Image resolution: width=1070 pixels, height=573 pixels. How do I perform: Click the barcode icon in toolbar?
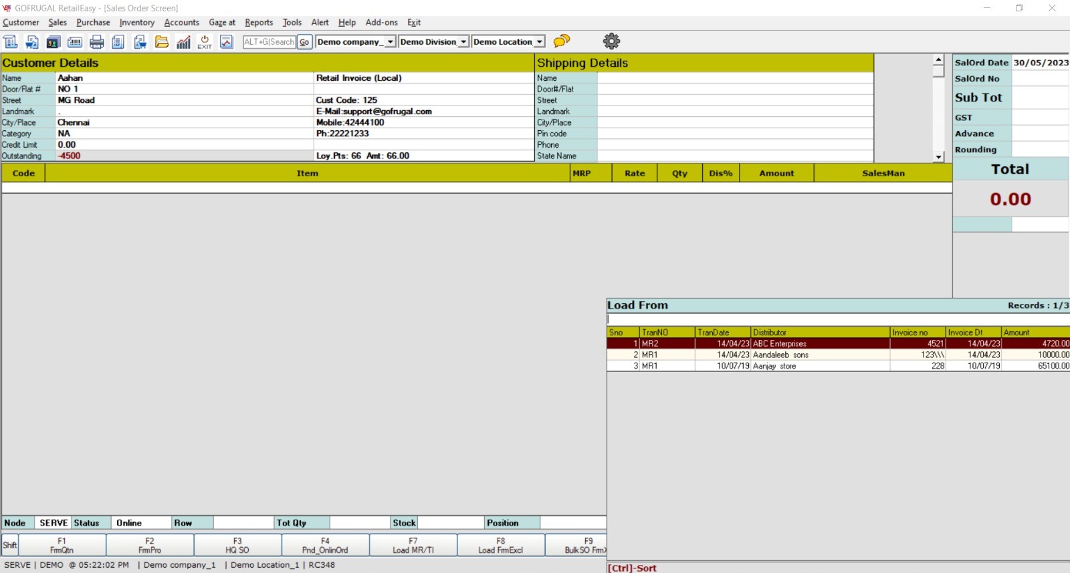point(75,41)
